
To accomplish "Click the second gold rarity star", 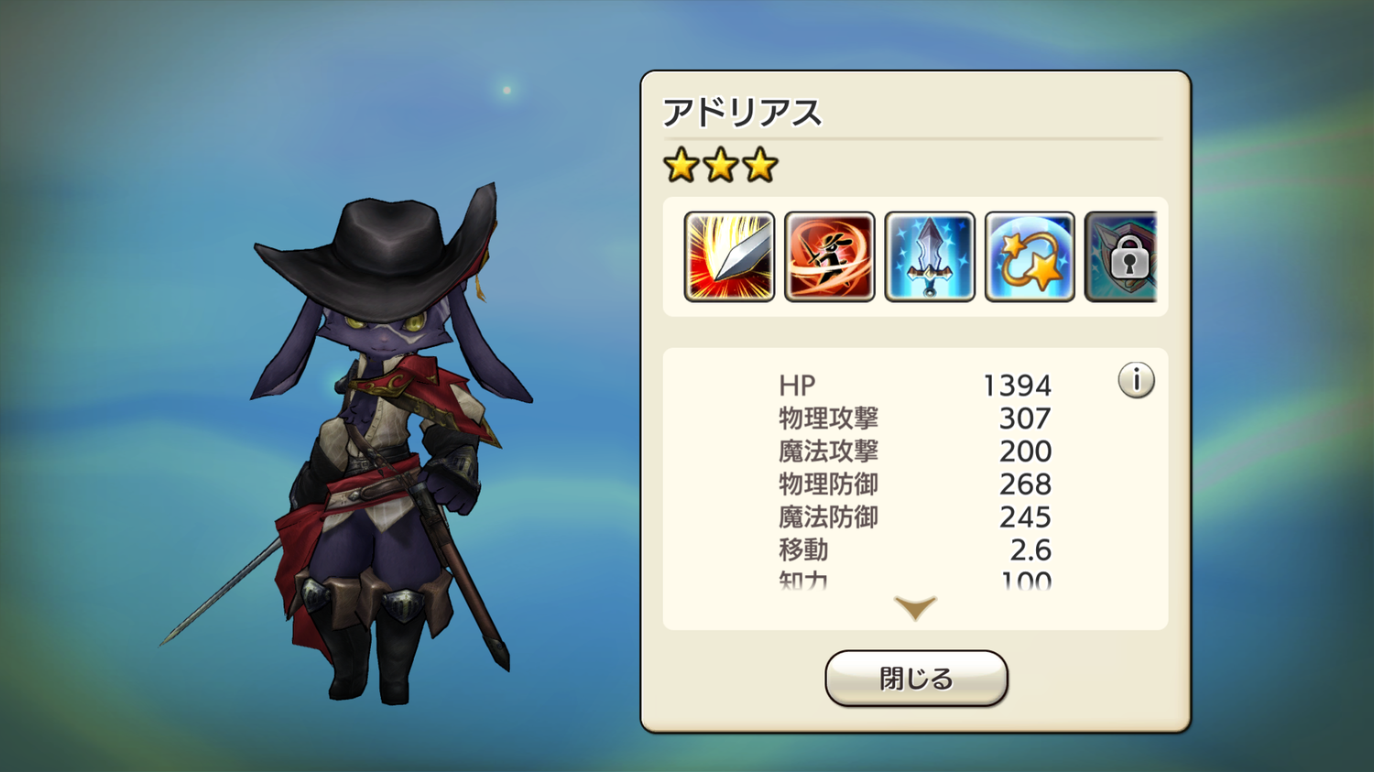I will coord(721,166).
